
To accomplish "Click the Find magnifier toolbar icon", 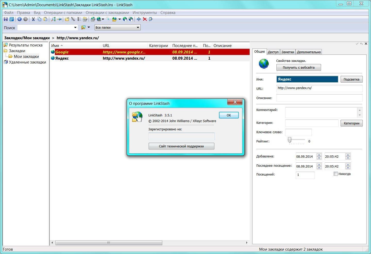I will pos(53,19).
